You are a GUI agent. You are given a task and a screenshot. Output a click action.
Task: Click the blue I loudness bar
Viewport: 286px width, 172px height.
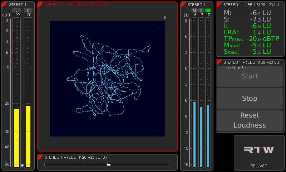tap(208, 136)
